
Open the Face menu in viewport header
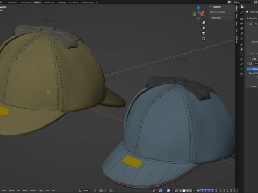(x=47, y=191)
